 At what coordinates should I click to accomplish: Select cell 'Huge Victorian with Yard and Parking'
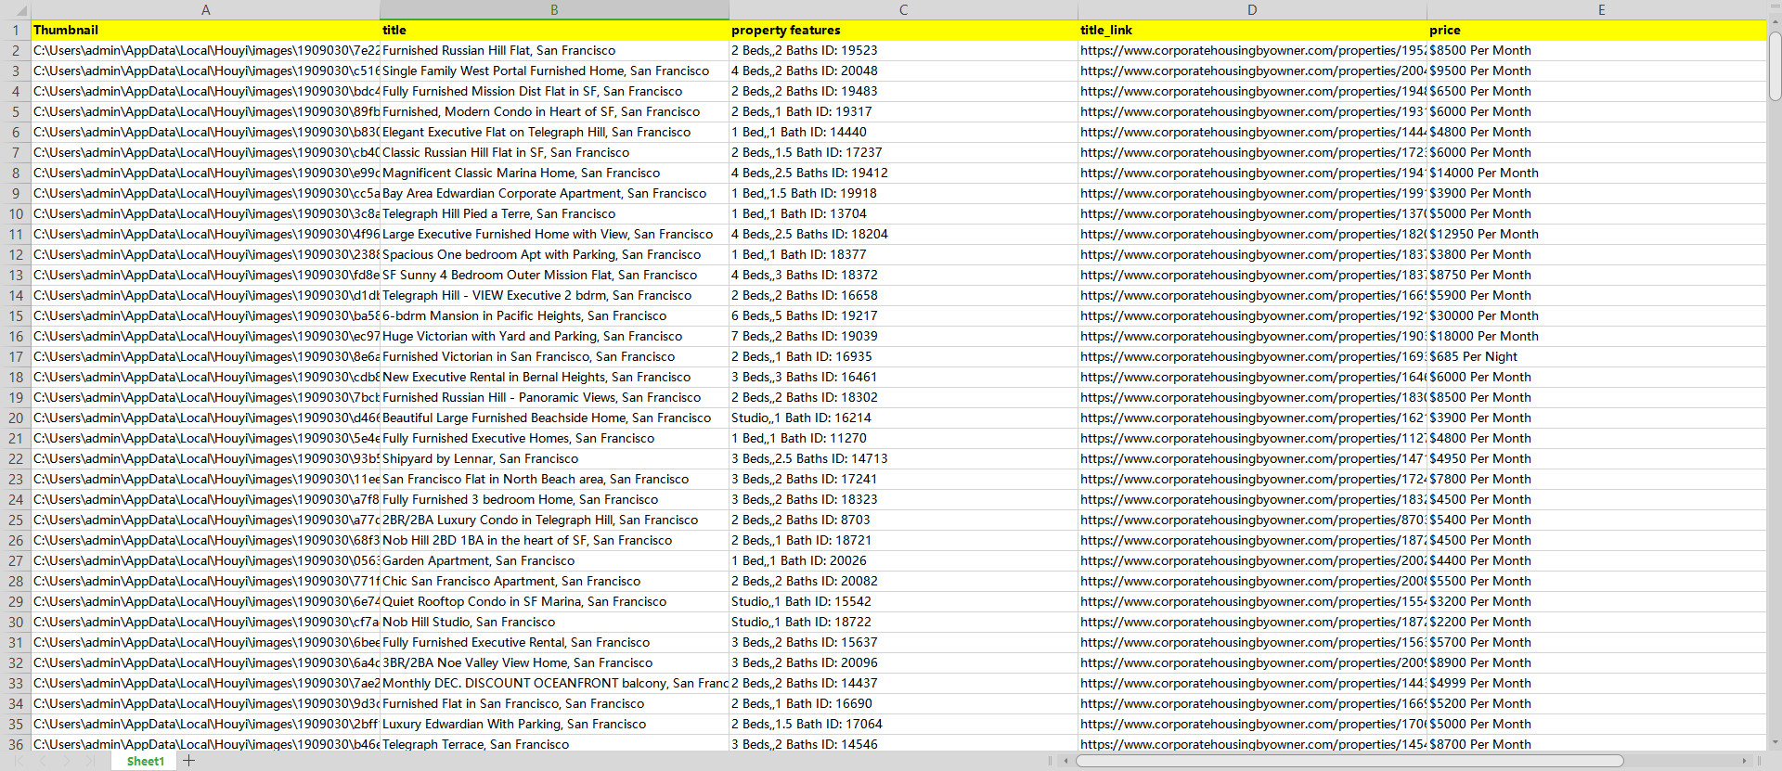pyautogui.click(x=554, y=336)
